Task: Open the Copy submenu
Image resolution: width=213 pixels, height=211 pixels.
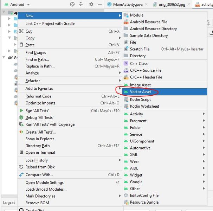Action: coord(70,38)
